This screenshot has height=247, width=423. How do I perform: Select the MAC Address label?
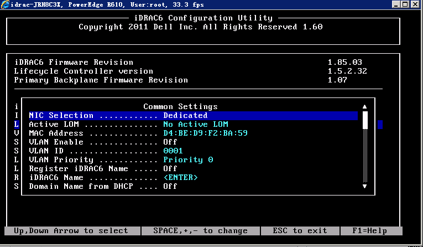[56, 133]
